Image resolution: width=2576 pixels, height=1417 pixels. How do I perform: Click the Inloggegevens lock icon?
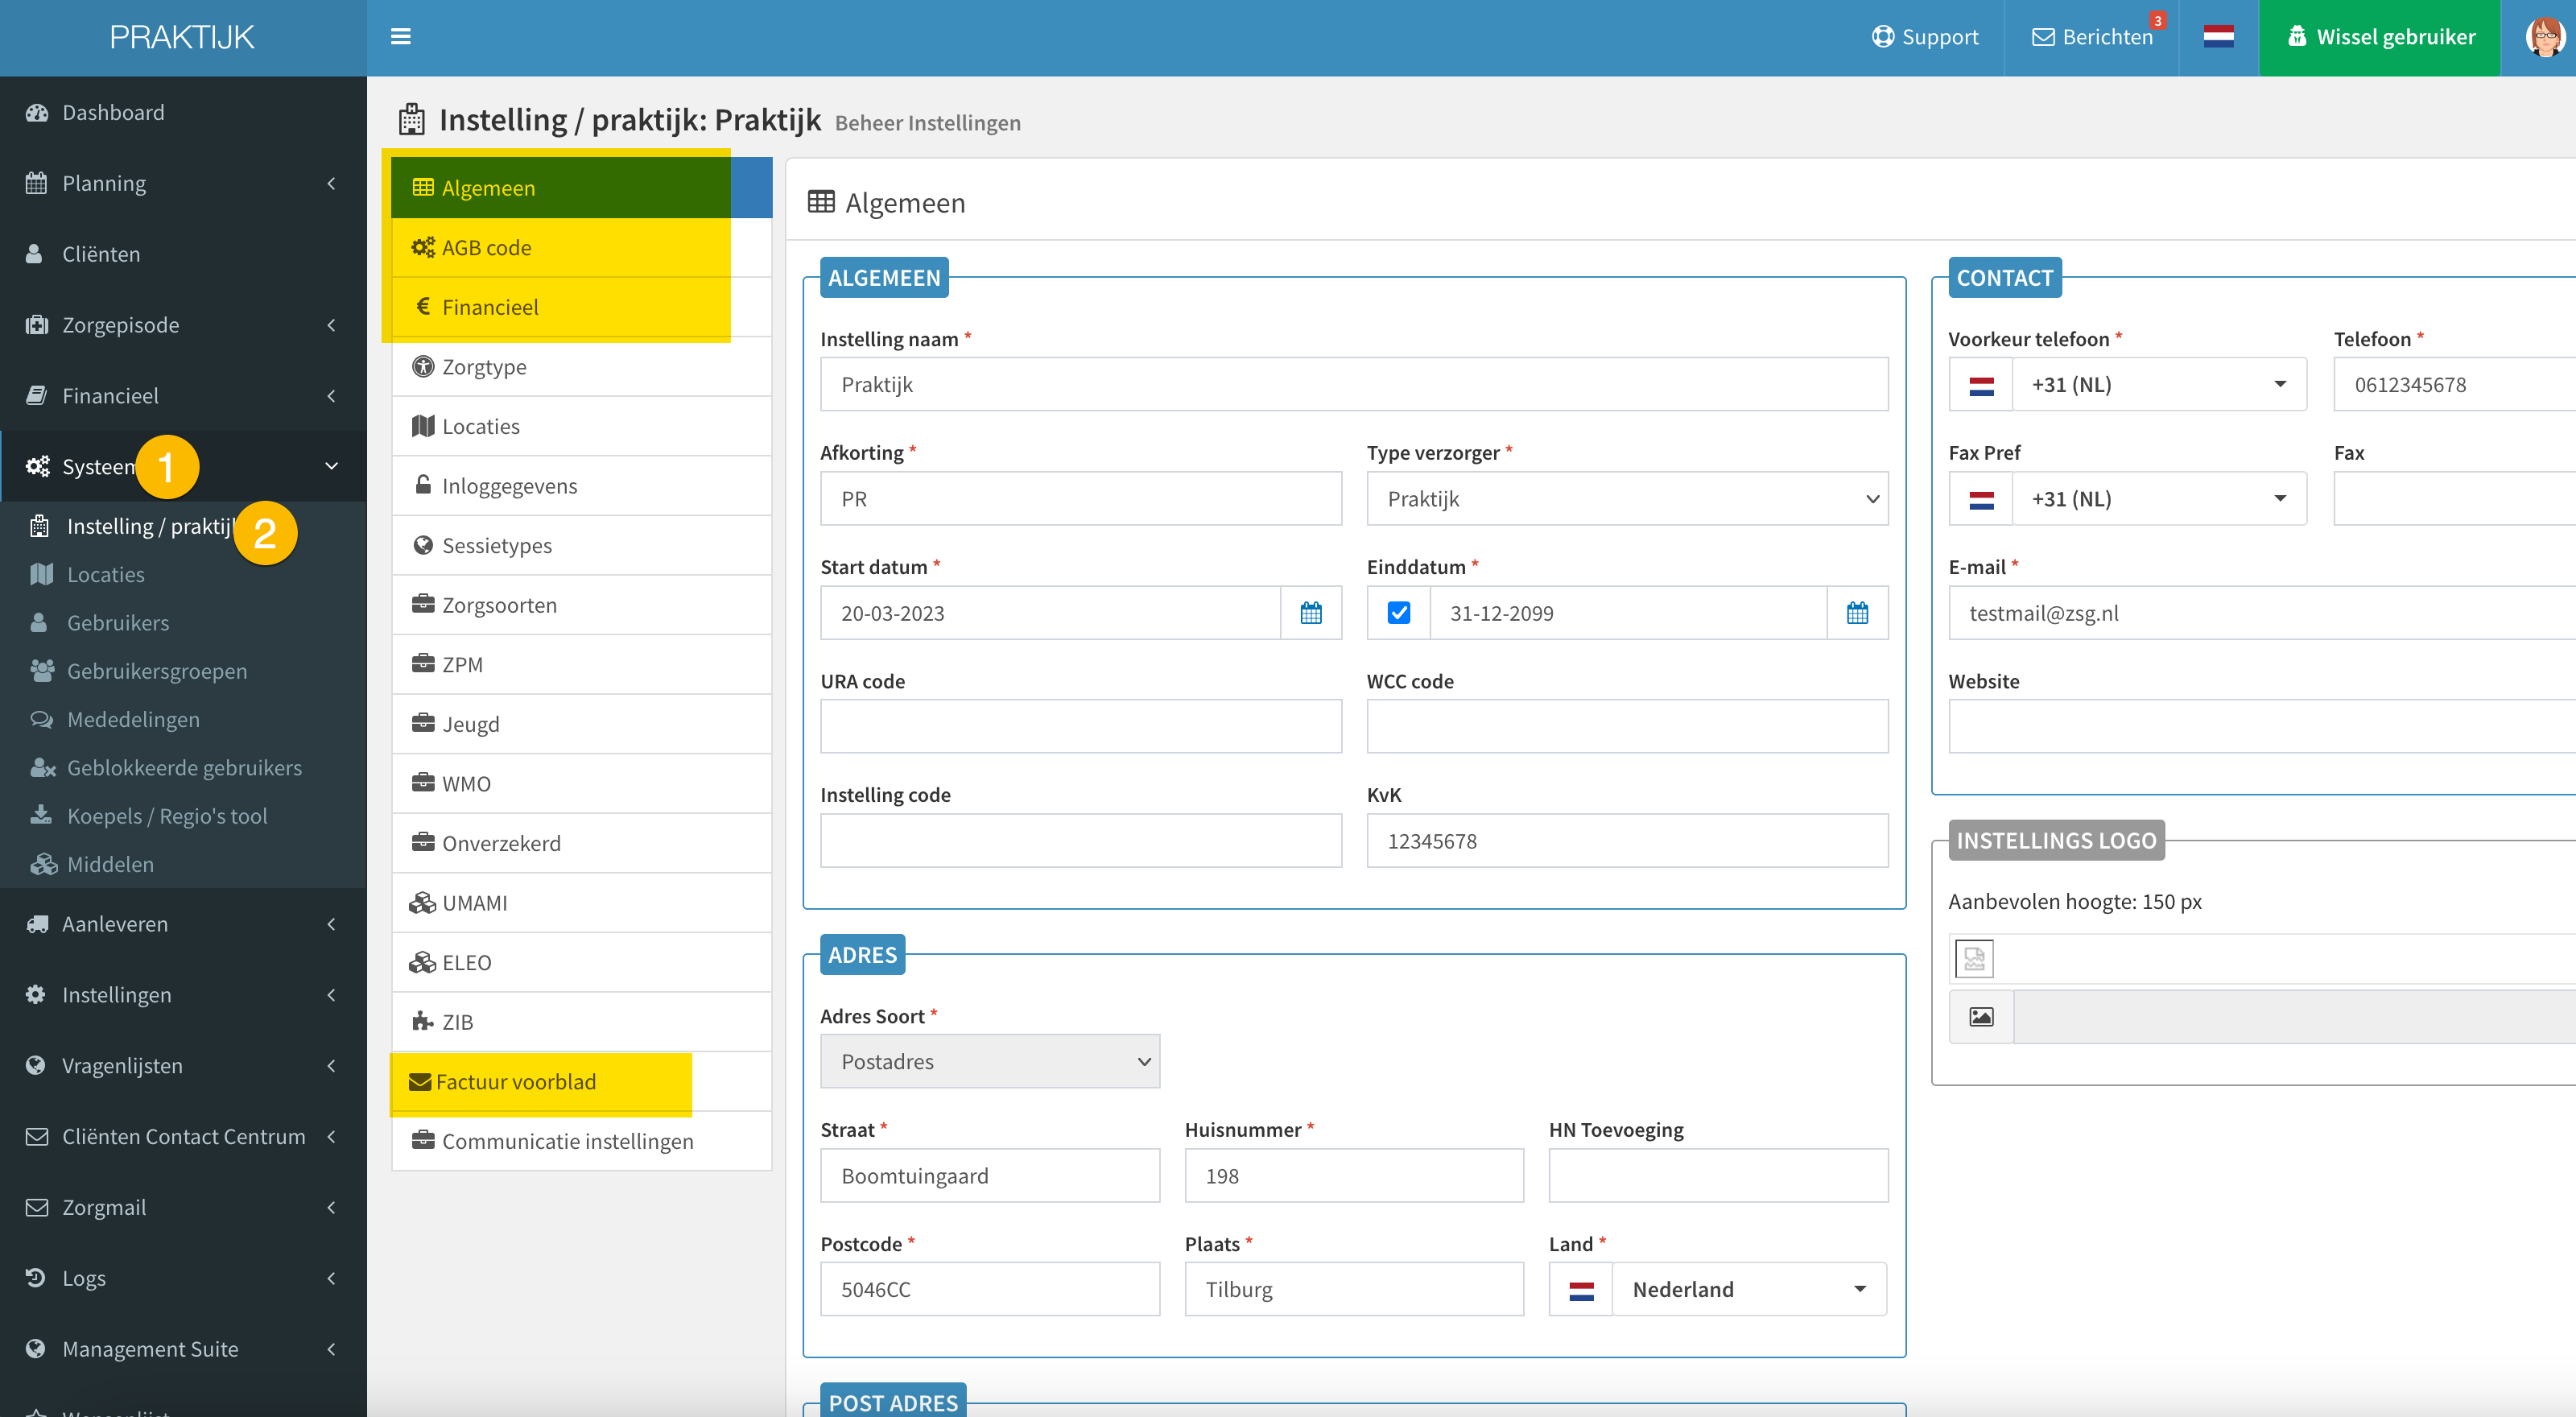pyautogui.click(x=423, y=485)
